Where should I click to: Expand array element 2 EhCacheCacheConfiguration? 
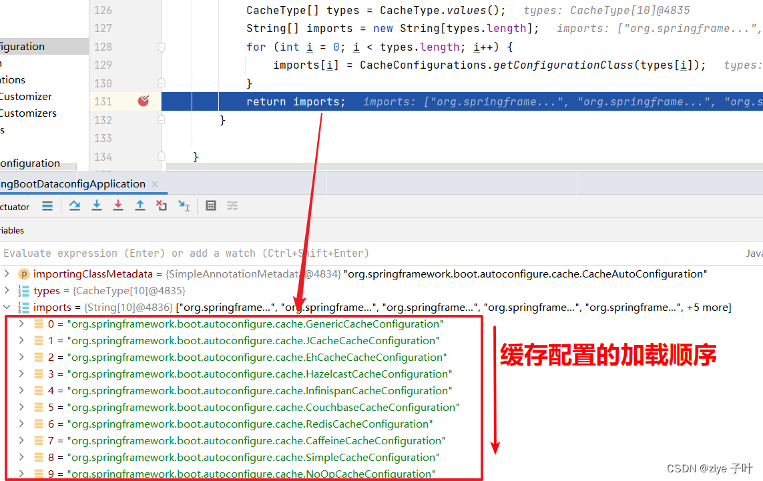pyautogui.click(x=21, y=357)
